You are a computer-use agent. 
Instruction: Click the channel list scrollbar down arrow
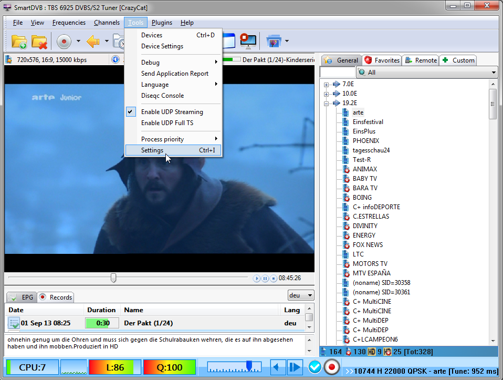[492, 341]
